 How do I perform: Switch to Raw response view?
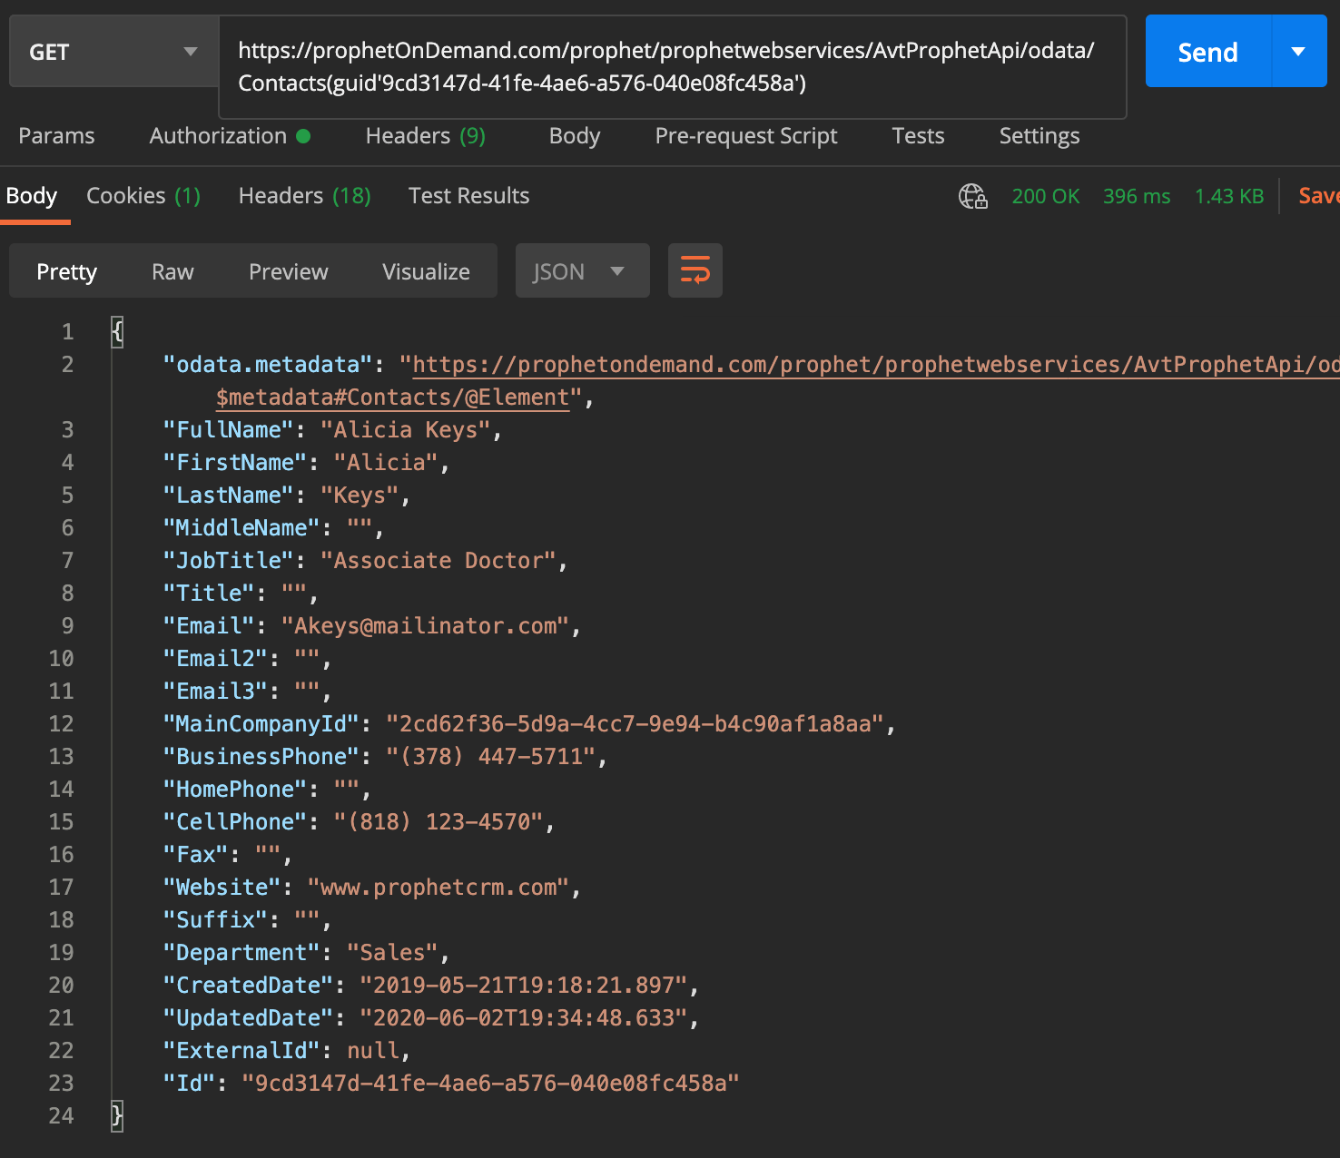coord(172,271)
